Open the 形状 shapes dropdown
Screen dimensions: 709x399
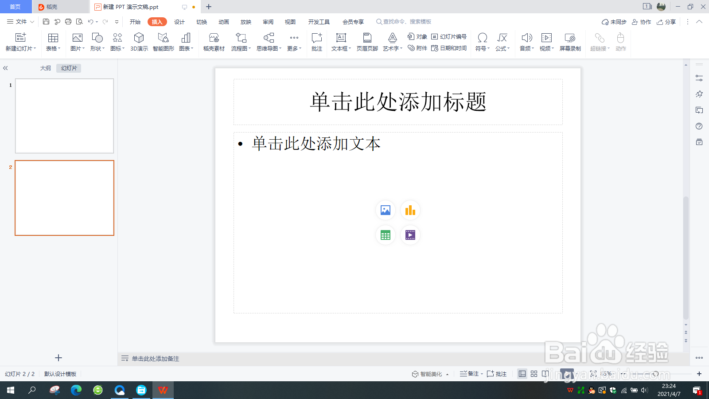(x=96, y=42)
